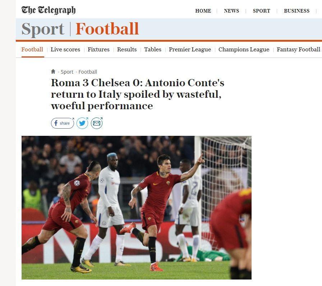This screenshot has height=286, width=322.
Task: Open Fantasy Football section
Action: point(298,50)
